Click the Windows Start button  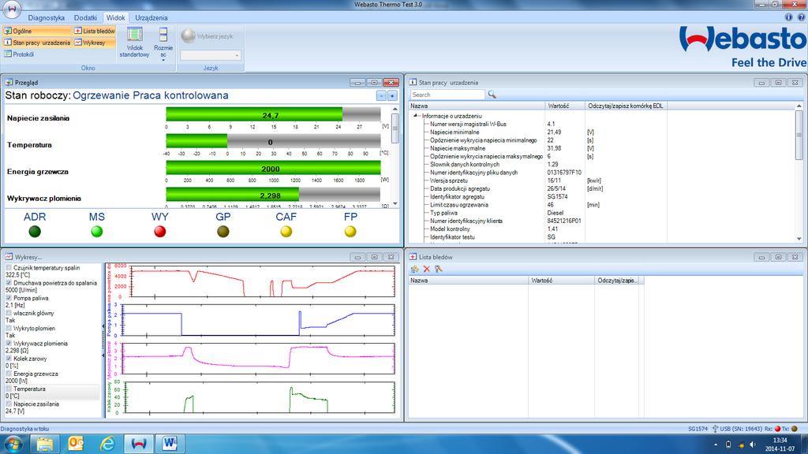13,444
